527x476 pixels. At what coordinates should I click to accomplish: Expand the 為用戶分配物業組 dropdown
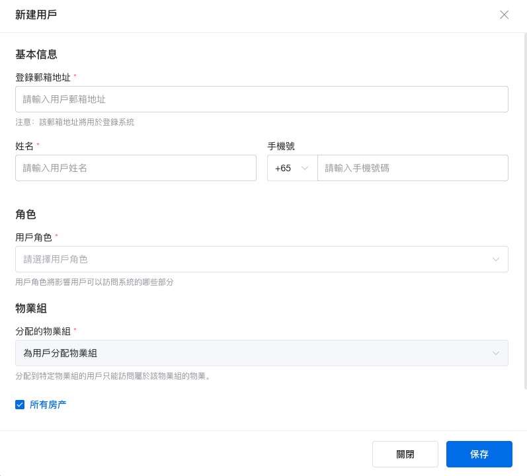coord(251,353)
